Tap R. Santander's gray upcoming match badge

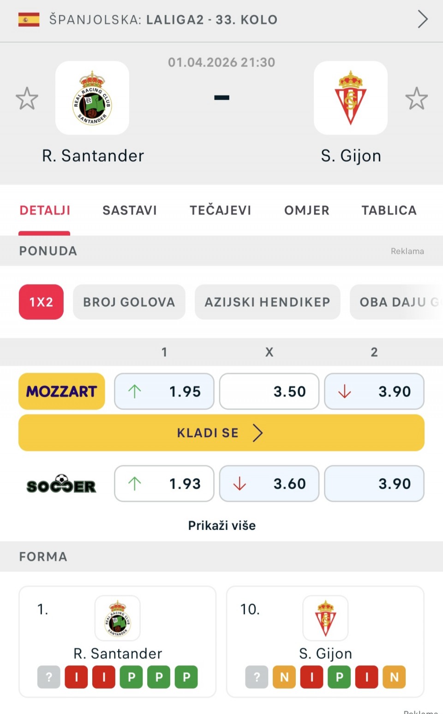[x=49, y=677]
